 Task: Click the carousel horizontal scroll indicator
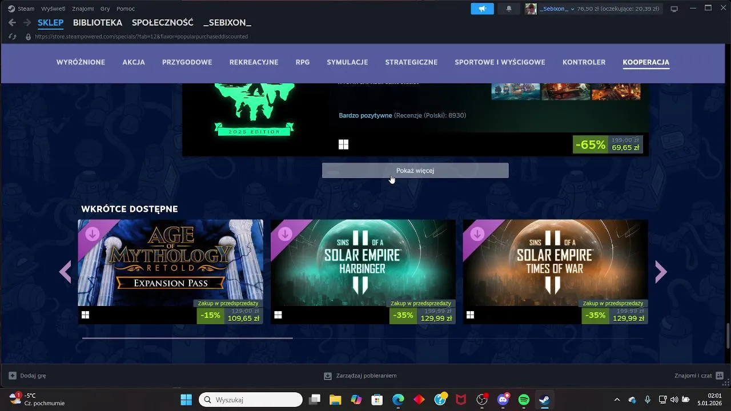tap(187, 338)
